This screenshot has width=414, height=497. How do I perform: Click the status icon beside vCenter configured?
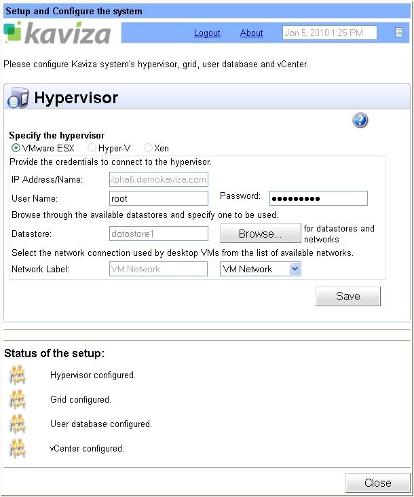pyautogui.click(x=18, y=448)
